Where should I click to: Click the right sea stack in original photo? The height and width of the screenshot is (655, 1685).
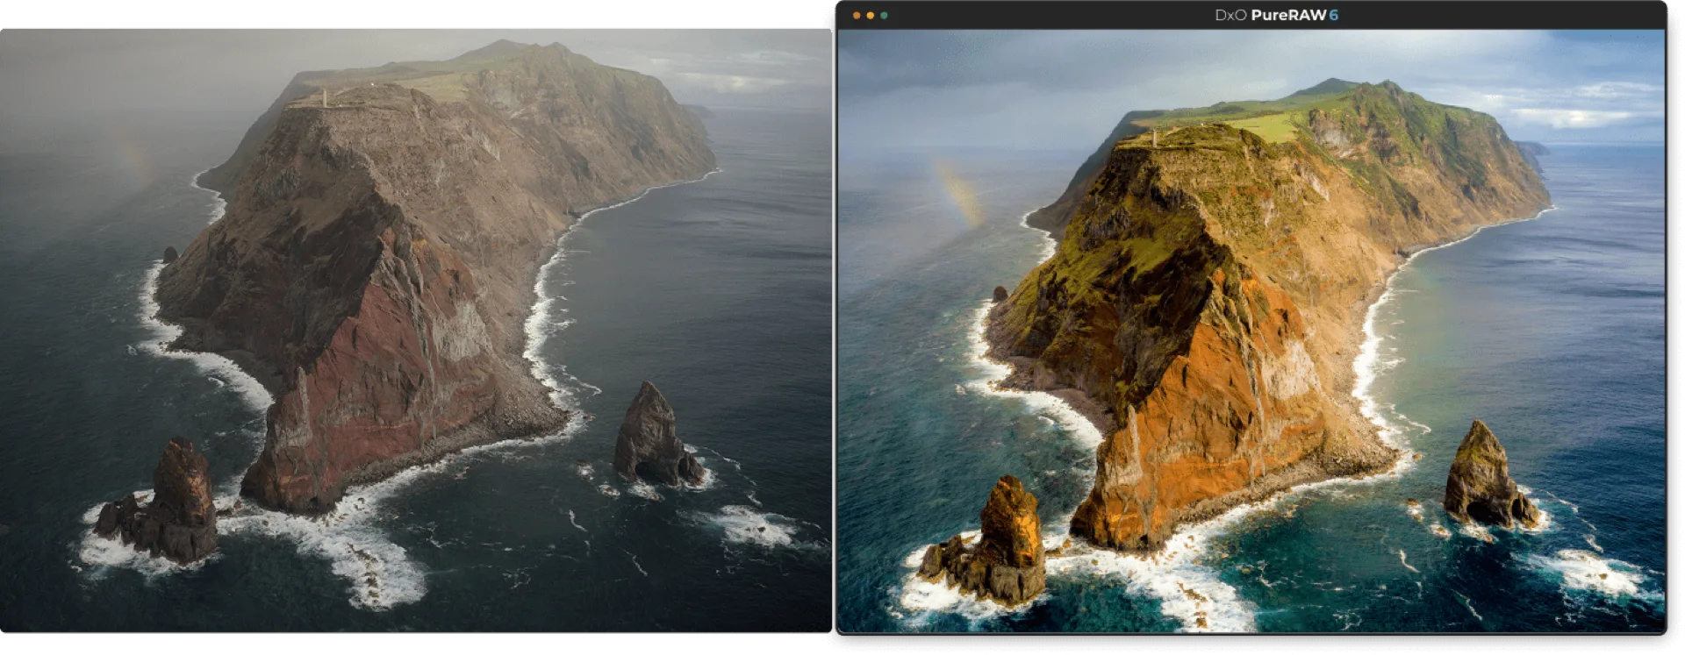coord(655,435)
